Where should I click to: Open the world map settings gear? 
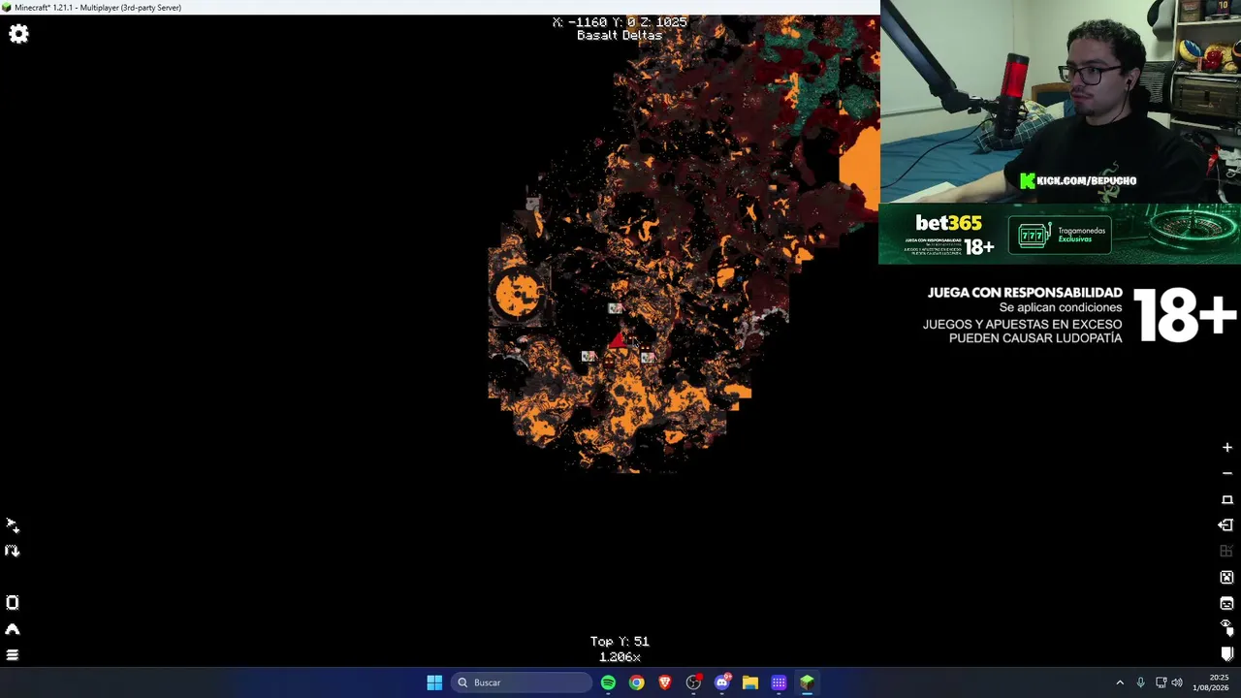[18, 34]
